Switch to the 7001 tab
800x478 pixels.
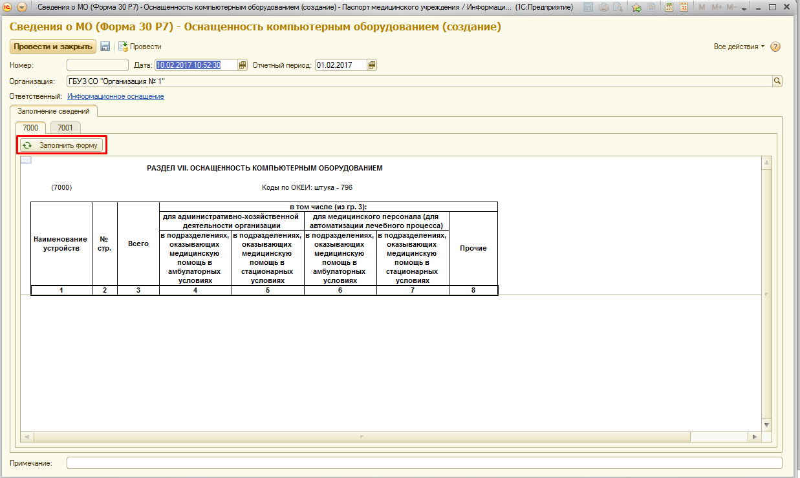65,128
